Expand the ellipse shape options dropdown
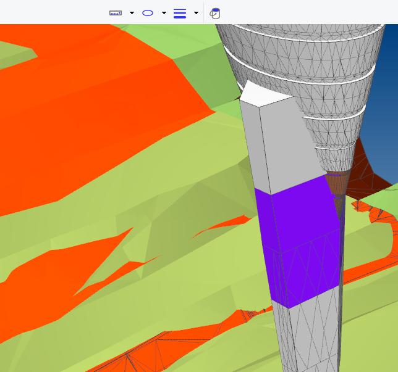 (164, 13)
